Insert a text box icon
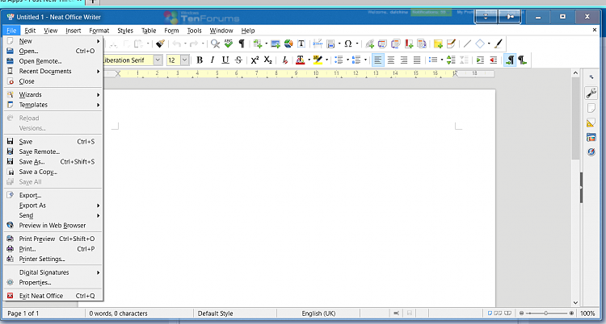The height and width of the screenshot is (324, 606). pos(301,44)
